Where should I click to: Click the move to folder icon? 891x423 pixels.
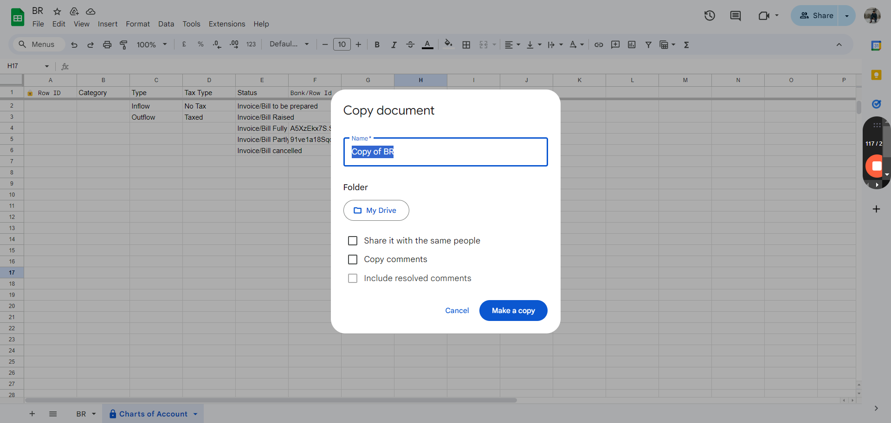pyautogui.click(x=74, y=12)
